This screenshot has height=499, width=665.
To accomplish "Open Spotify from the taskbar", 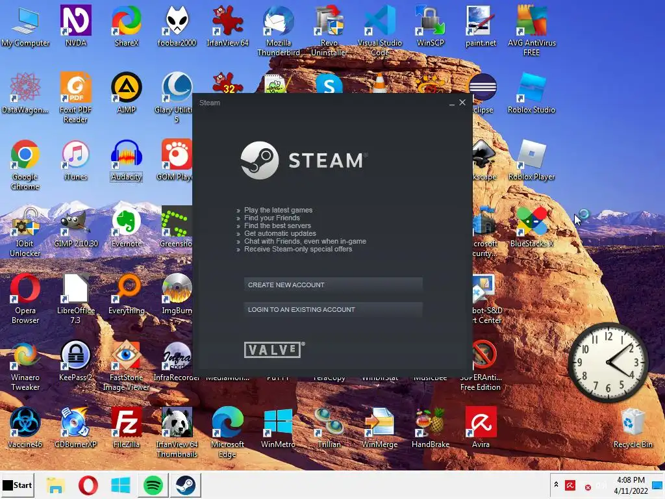I will click(x=153, y=485).
